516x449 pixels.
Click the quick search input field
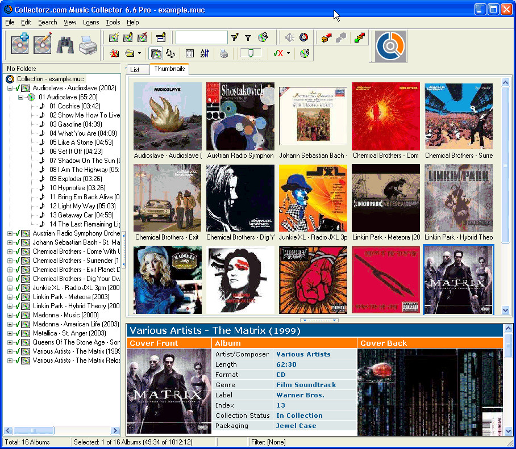201,37
